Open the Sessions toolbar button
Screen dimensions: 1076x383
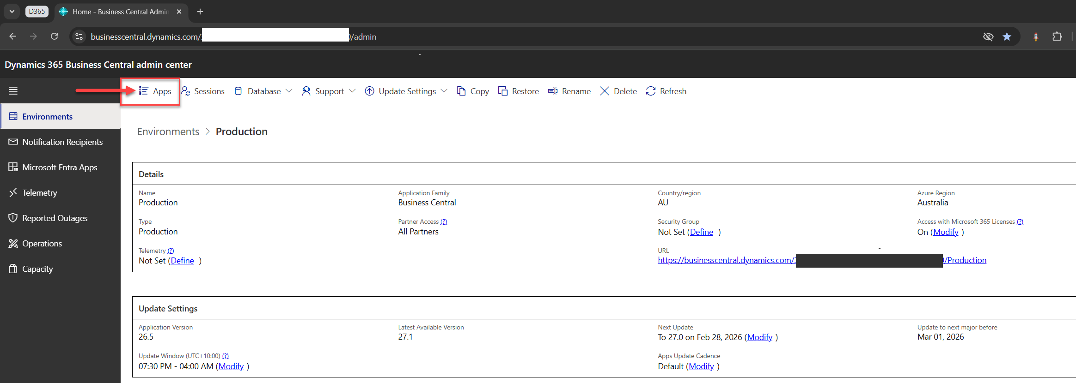pyautogui.click(x=203, y=91)
